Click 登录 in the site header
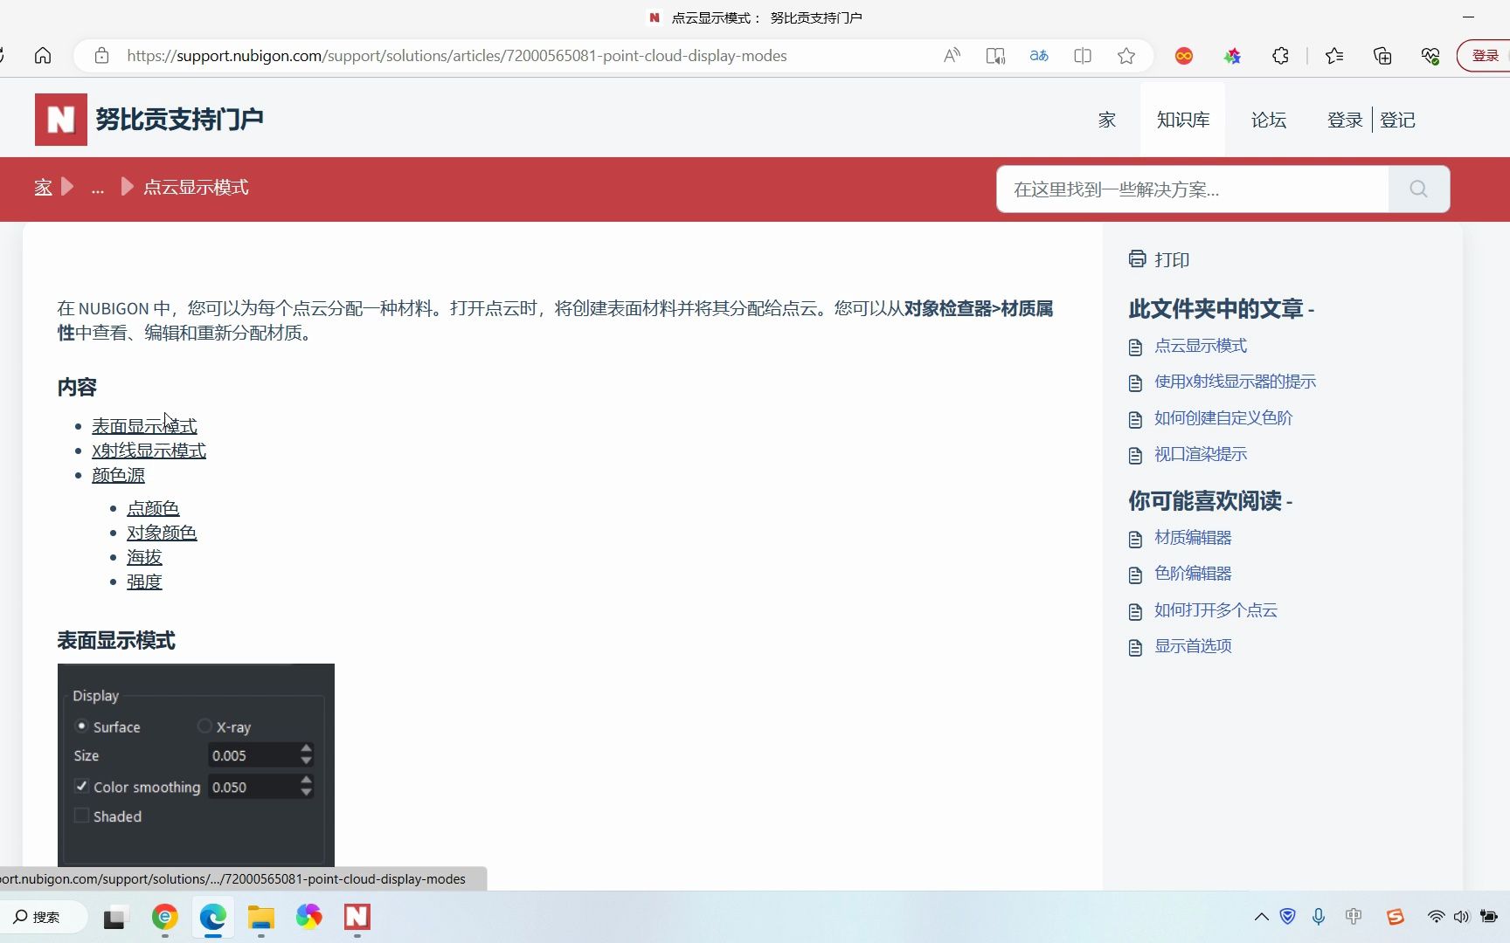 [x=1345, y=120]
